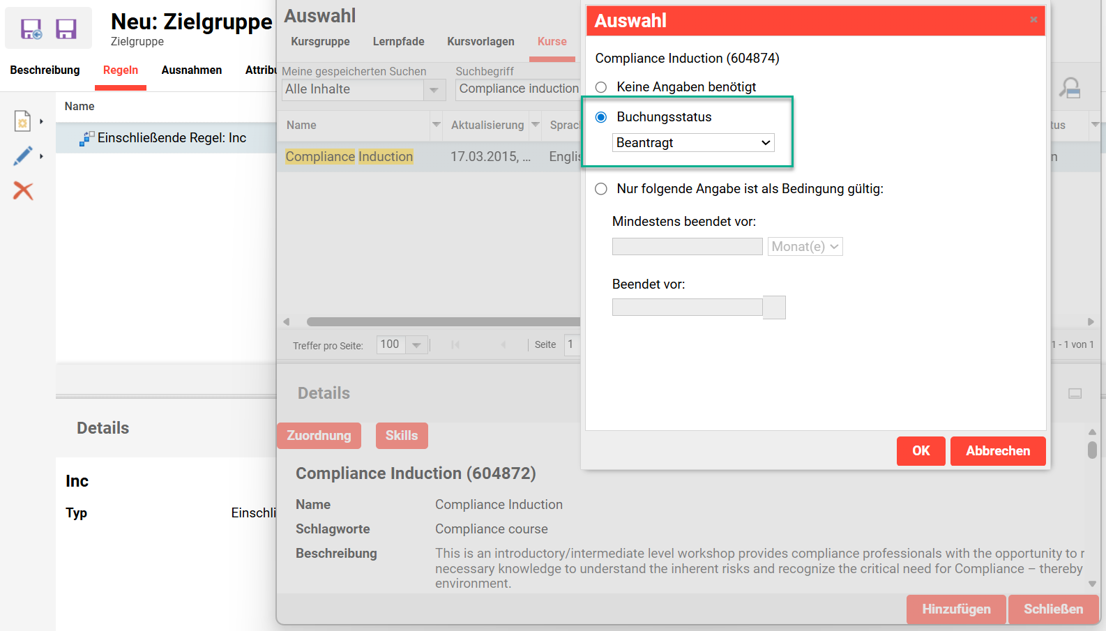This screenshot has width=1106, height=631.
Task: Click the new rule document icon
Action: (x=22, y=121)
